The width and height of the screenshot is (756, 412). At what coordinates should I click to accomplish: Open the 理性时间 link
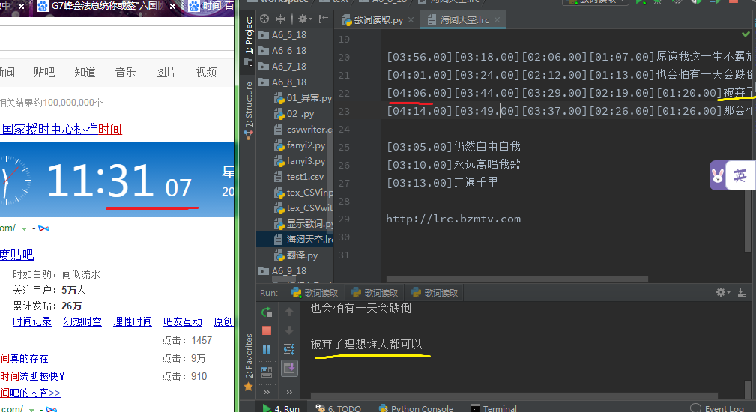pyautogui.click(x=133, y=322)
